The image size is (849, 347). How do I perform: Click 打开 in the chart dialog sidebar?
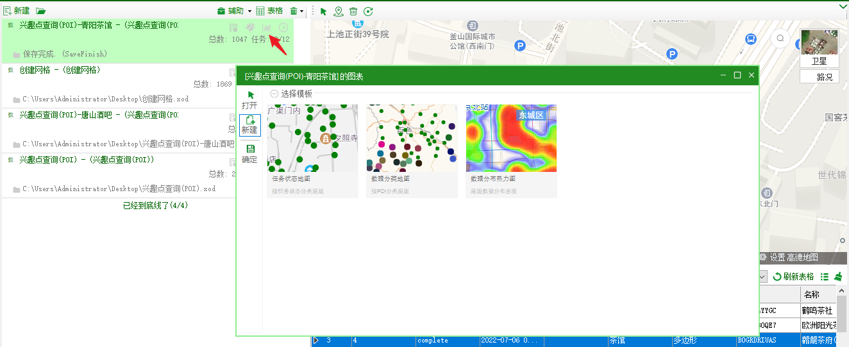pos(249,100)
